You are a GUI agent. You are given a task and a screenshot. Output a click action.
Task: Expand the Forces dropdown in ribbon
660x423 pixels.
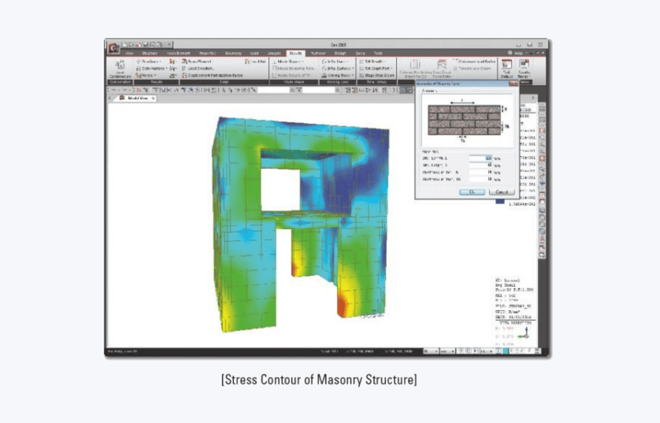146,75
